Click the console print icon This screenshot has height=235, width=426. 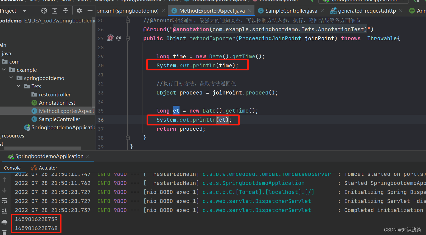pos(4,222)
